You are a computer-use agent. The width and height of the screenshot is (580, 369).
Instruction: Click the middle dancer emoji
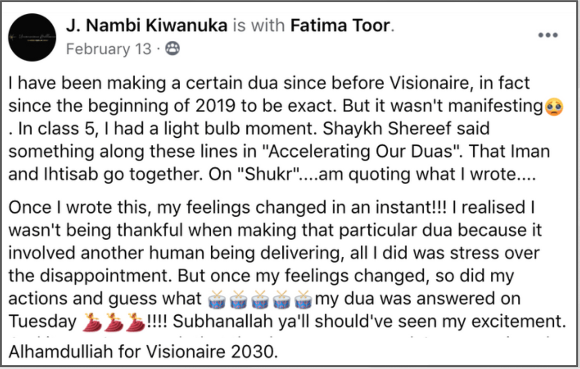coord(113,322)
